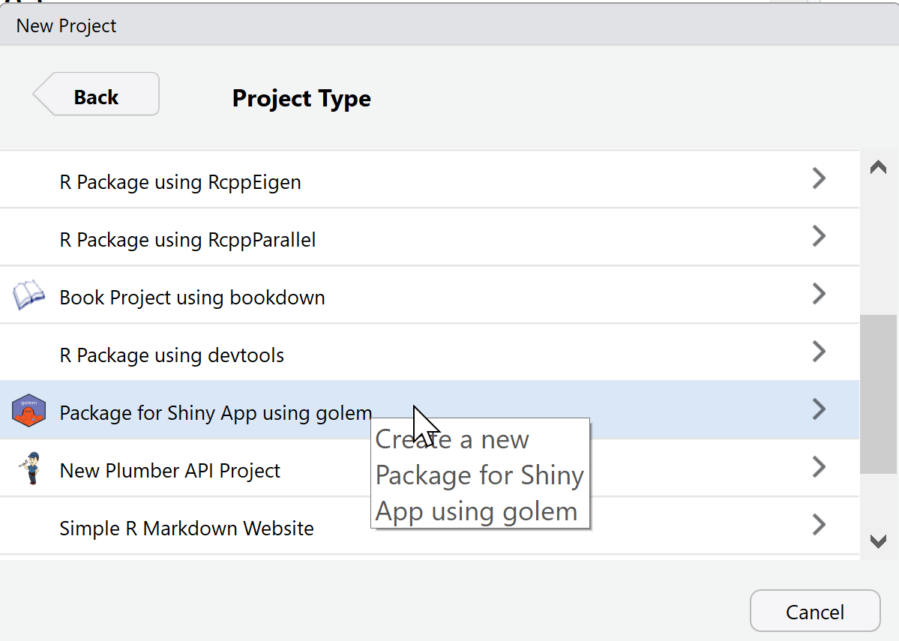Go back using the Back button
The width and height of the screenshot is (899, 641).
pos(96,94)
